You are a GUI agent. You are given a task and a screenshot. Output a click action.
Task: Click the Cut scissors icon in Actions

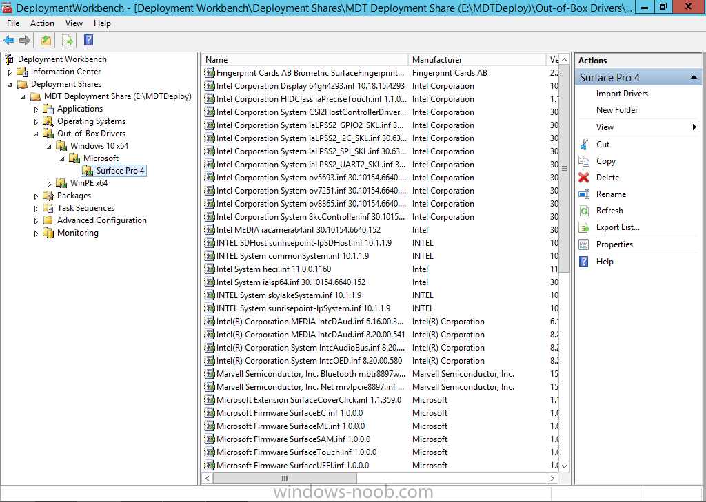[584, 145]
